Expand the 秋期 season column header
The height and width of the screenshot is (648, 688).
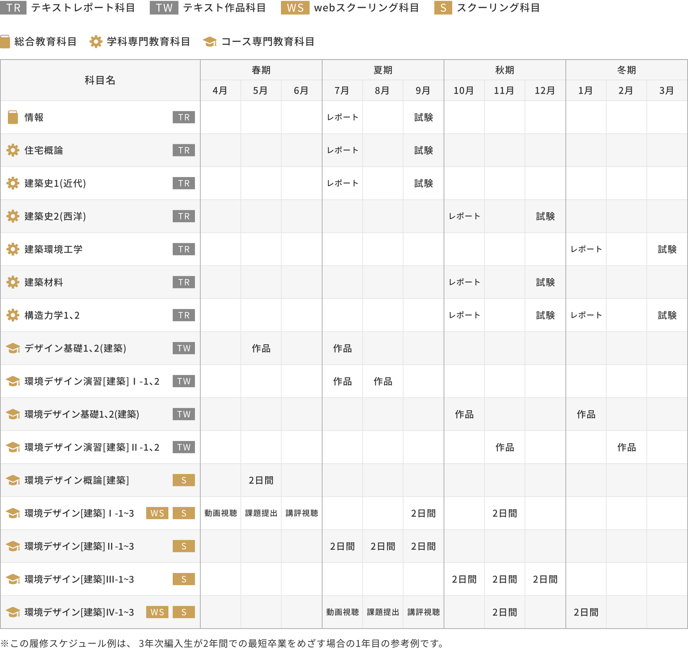pos(505,70)
